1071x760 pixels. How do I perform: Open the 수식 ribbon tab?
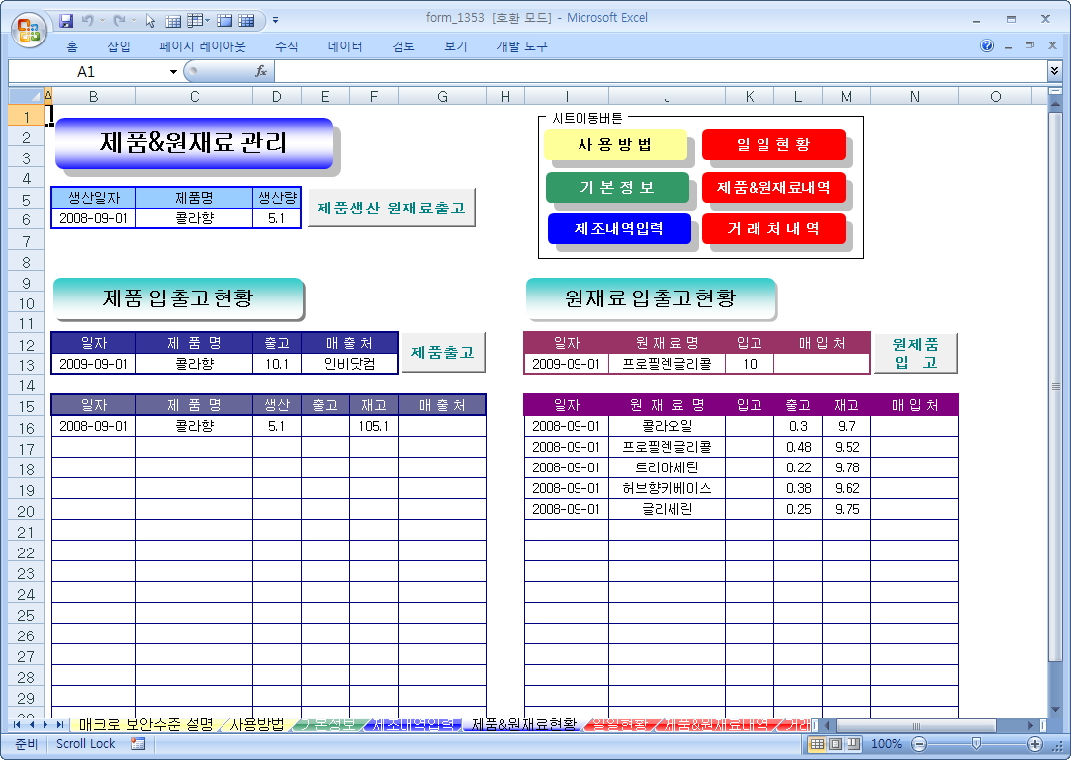point(287,46)
